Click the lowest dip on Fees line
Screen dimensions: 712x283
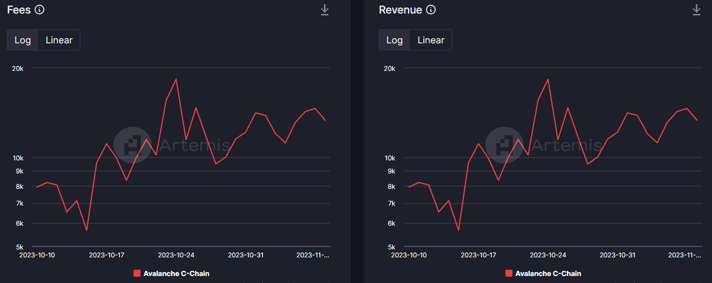point(87,230)
